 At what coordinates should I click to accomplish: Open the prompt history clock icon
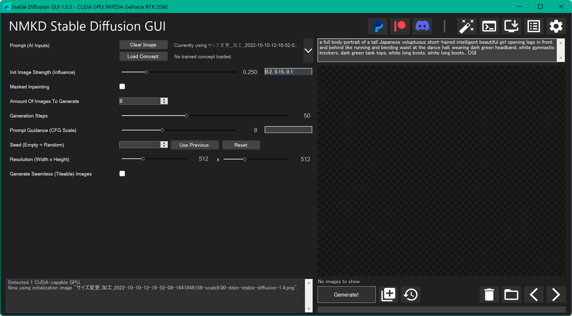pyautogui.click(x=410, y=295)
